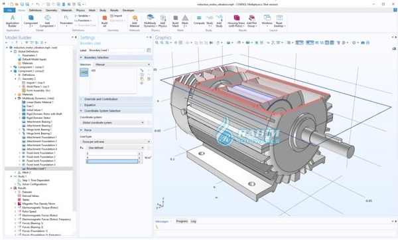This screenshot has width=398, height=240.
Task: Click Add Material in the ribbon
Action: [x=135, y=21]
